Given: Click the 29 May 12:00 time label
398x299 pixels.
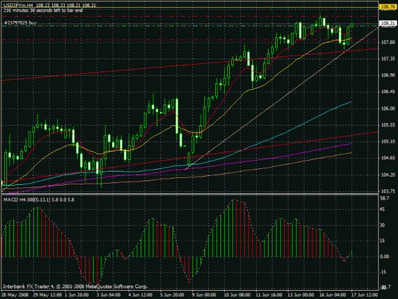Looking at the screenshot, I should click(47, 295).
